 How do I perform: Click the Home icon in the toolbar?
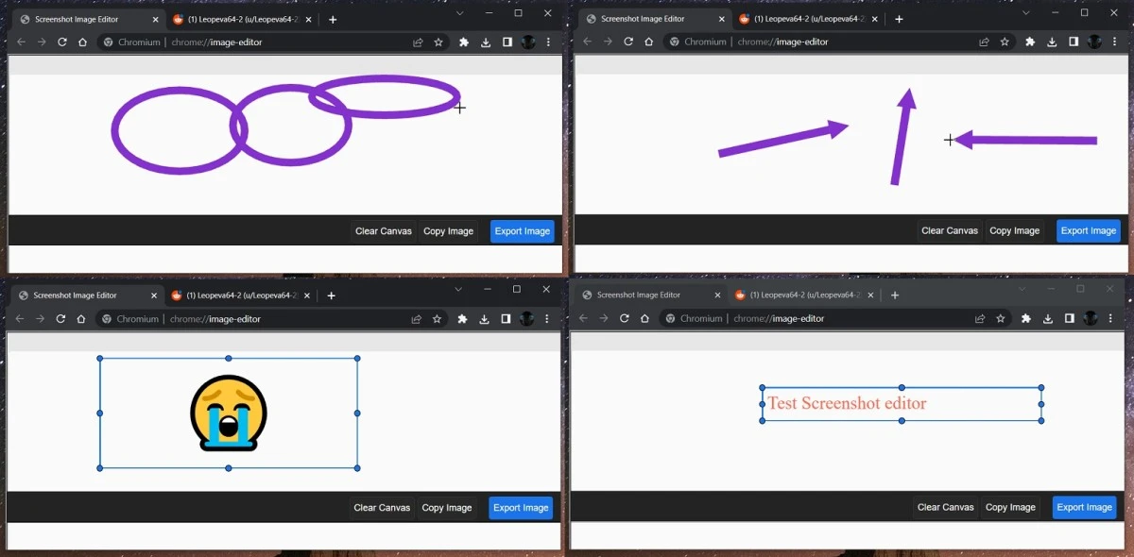click(x=82, y=42)
